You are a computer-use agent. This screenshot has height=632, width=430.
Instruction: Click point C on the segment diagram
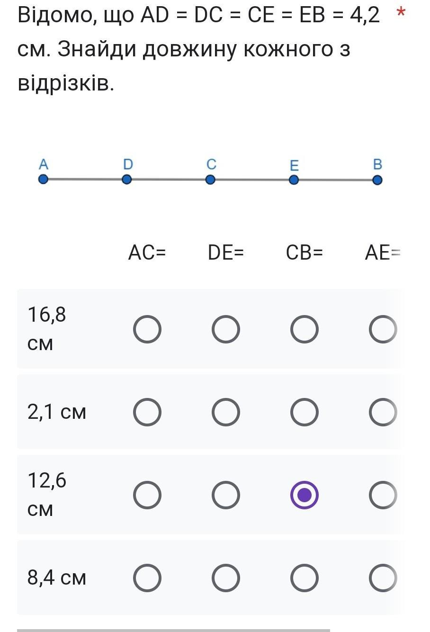(210, 180)
